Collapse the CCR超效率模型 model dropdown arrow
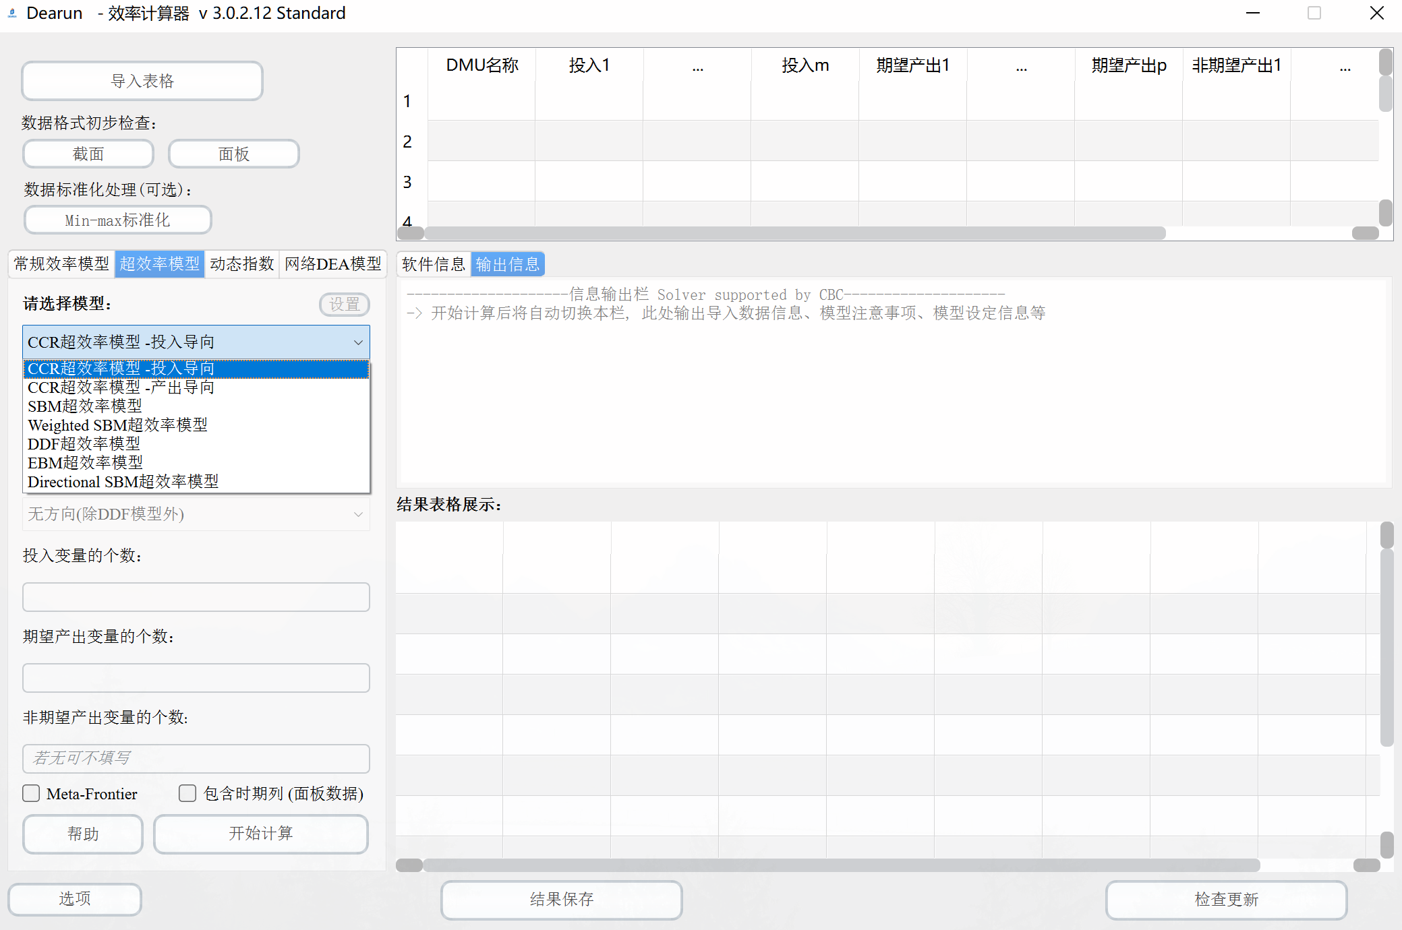The width and height of the screenshot is (1402, 930). point(358,342)
